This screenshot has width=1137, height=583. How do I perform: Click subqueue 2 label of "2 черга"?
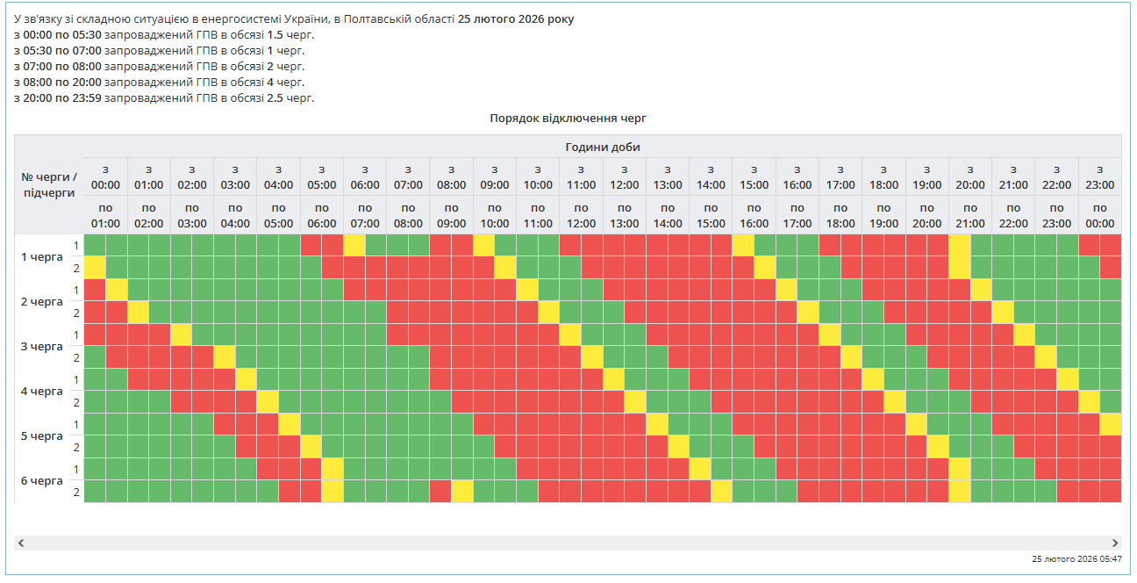(x=76, y=313)
